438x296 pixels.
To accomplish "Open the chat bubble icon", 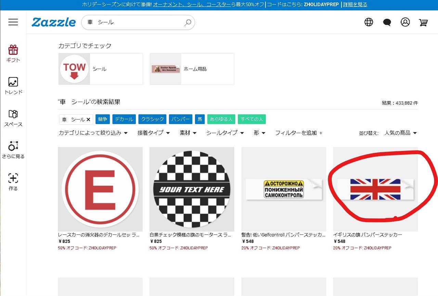I will (x=387, y=23).
